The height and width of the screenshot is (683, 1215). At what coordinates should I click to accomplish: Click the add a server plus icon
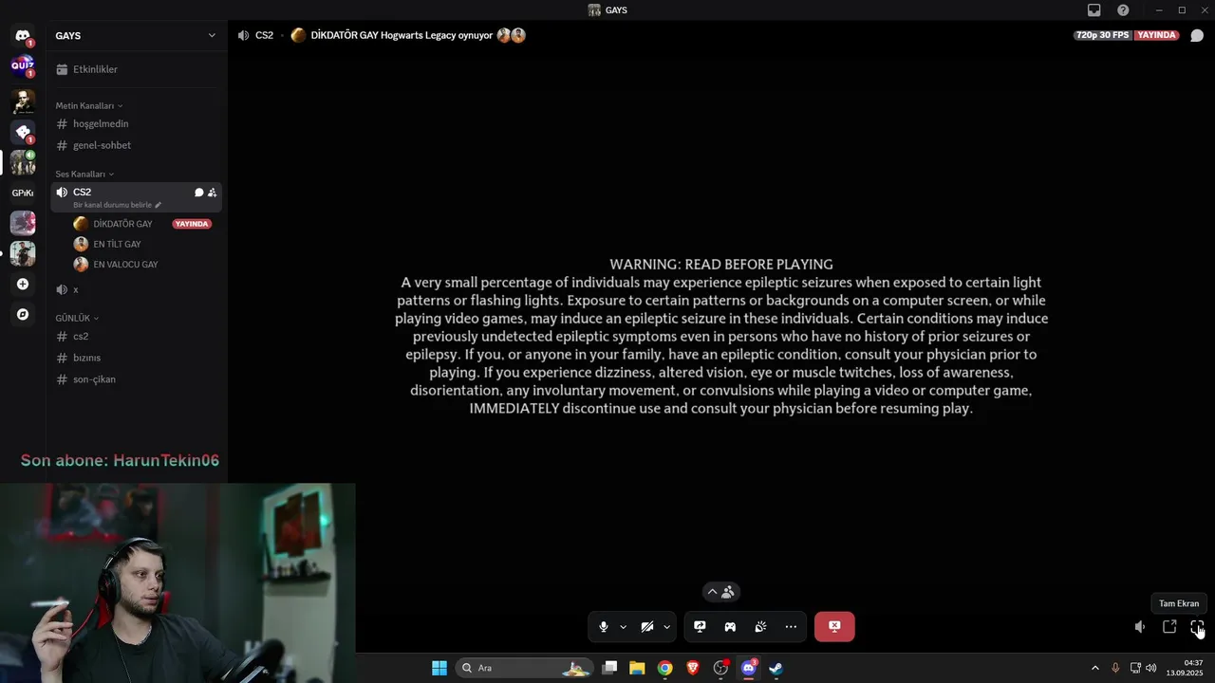click(23, 284)
